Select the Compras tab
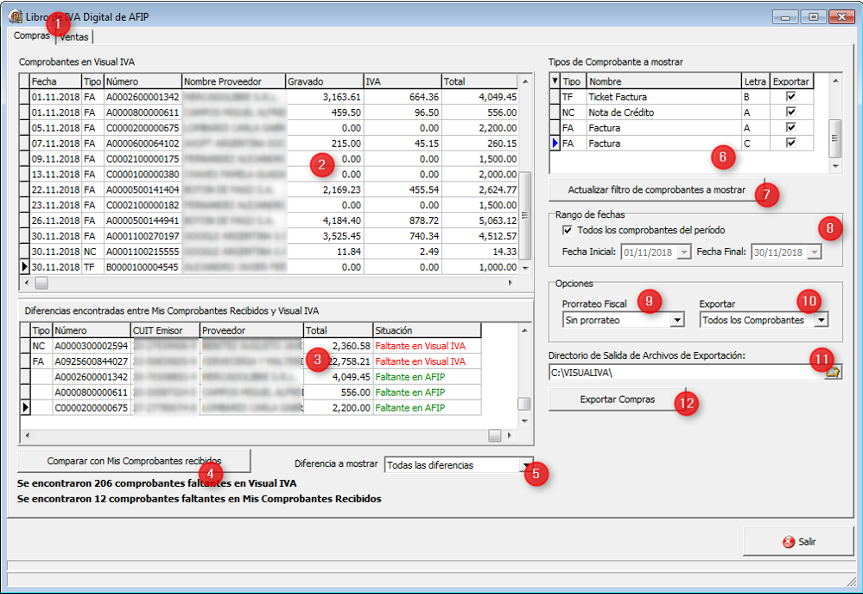 [32, 35]
